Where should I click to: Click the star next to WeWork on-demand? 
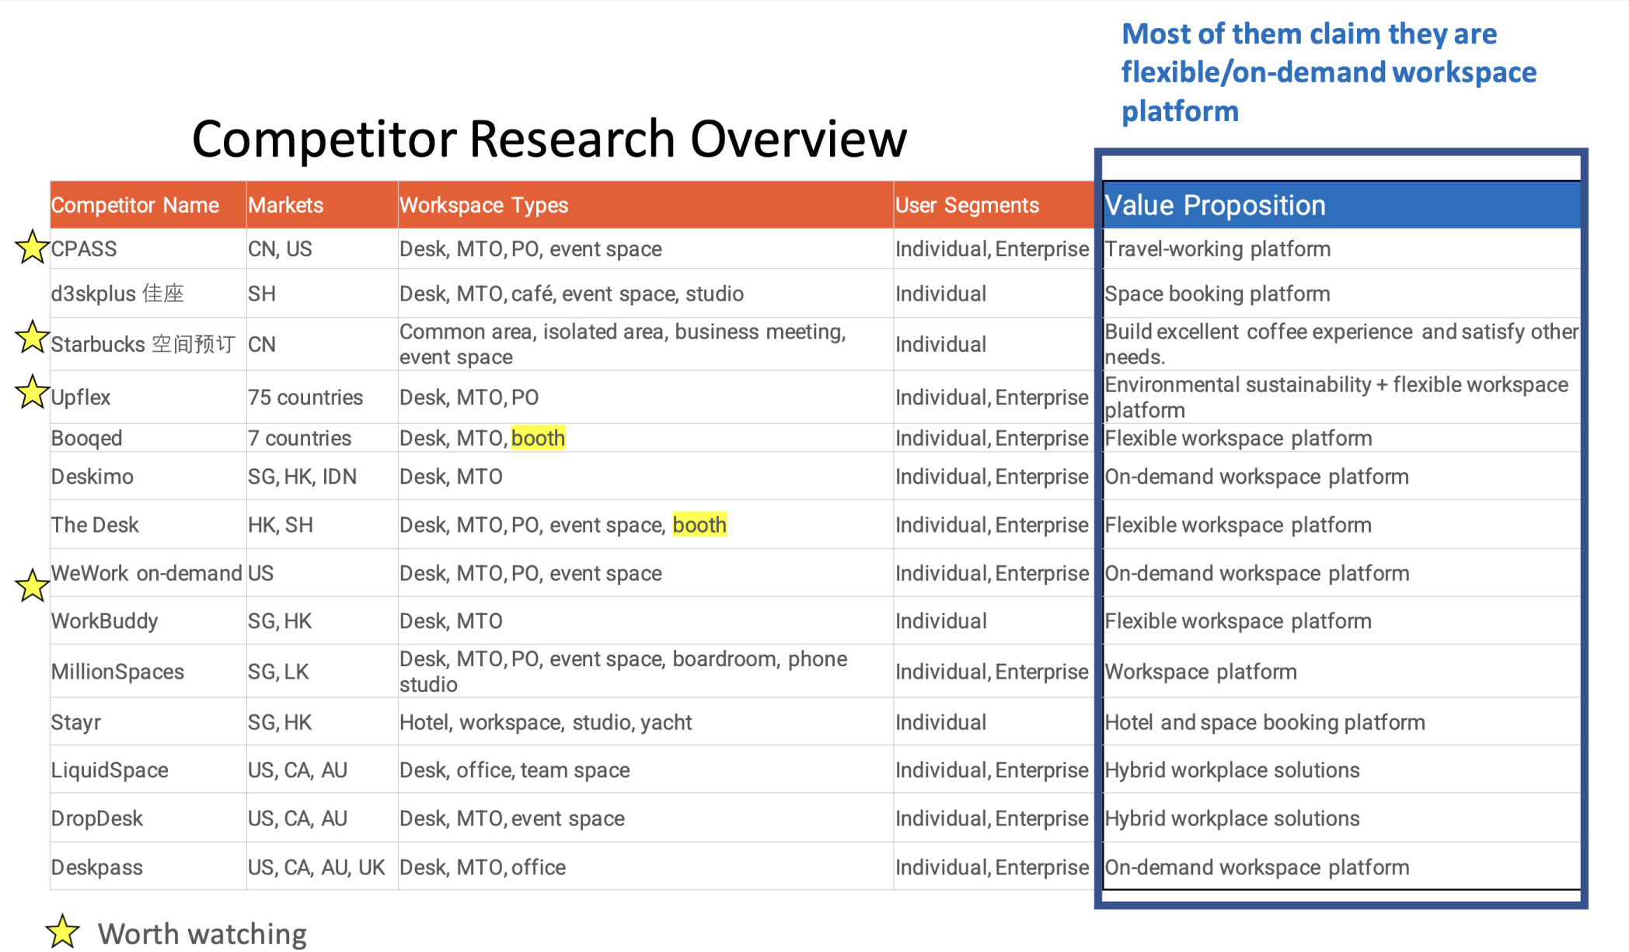click(32, 586)
